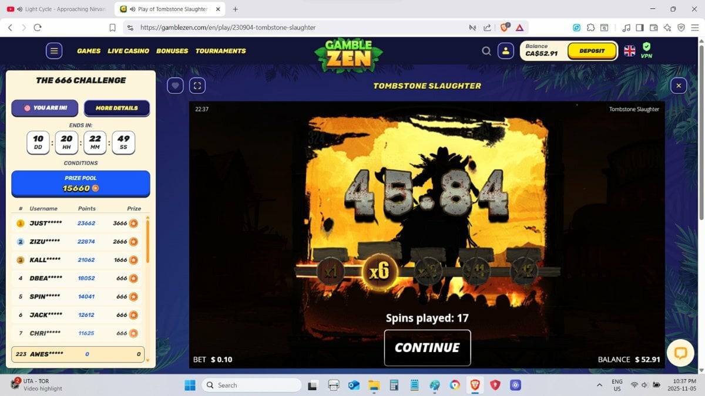Click the VPN shield status icon
705x396 pixels.
point(646,48)
